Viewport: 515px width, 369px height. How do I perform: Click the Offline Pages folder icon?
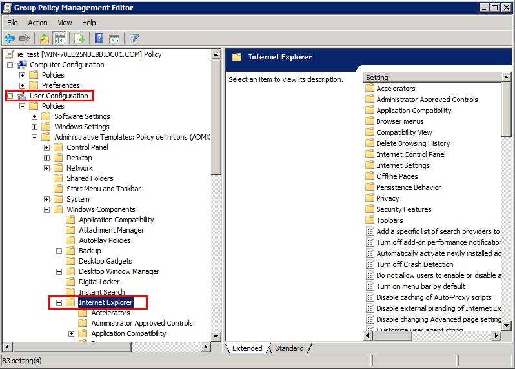tap(370, 176)
